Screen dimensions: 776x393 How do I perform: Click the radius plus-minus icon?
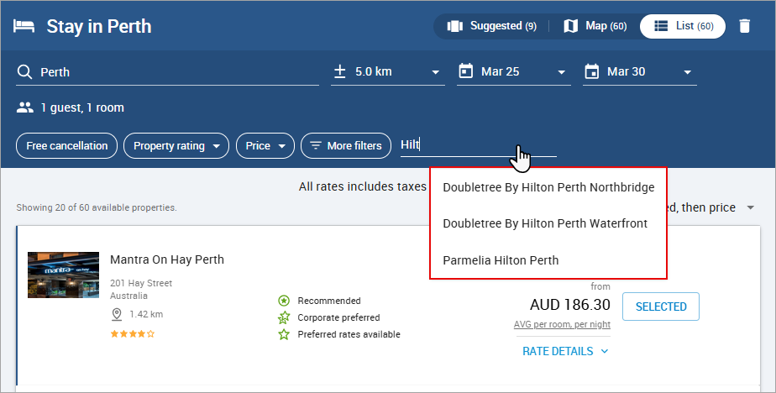click(339, 71)
